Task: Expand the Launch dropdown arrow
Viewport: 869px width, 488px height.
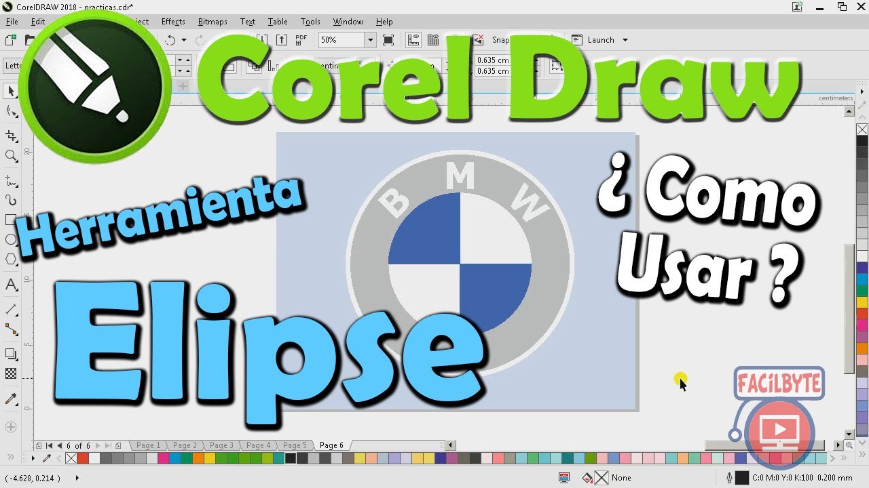Action: (x=625, y=40)
